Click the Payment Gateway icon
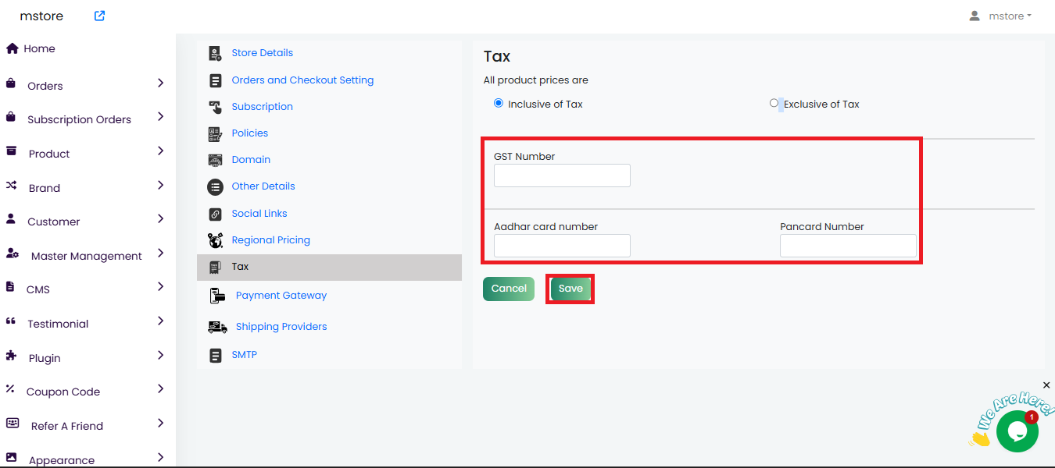This screenshot has height=468, width=1055. (x=217, y=296)
